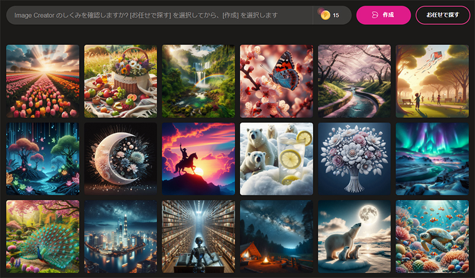Open the polar bears with lemonade thumbnail
This screenshot has width=475, height=278.
click(x=276, y=159)
